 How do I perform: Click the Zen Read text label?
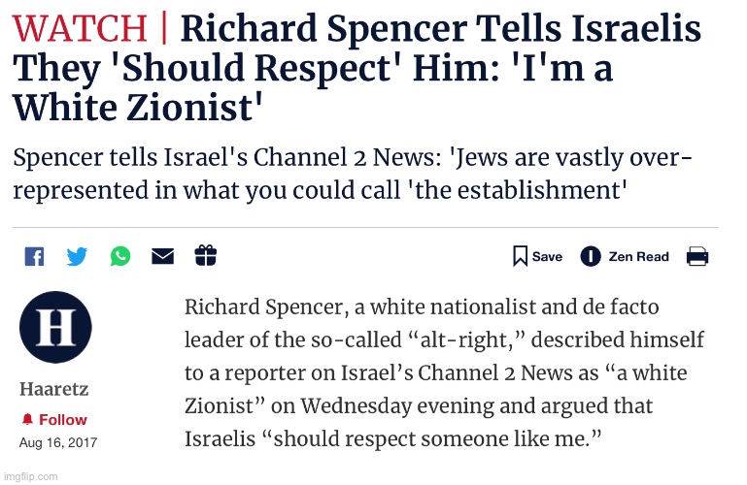point(639,257)
